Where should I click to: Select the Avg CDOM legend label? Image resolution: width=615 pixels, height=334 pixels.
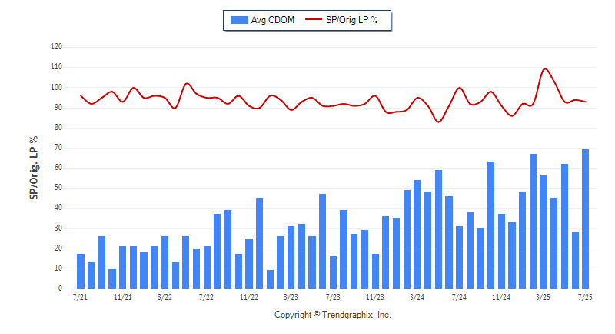point(273,20)
